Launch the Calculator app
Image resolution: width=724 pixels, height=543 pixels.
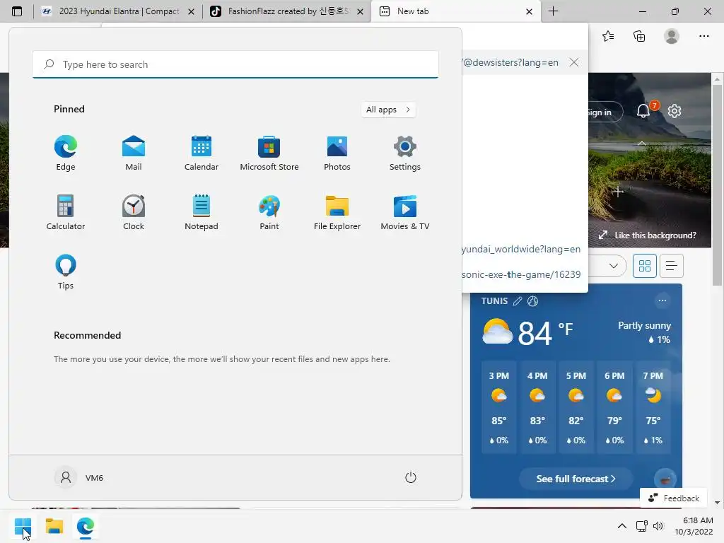[66, 212]
